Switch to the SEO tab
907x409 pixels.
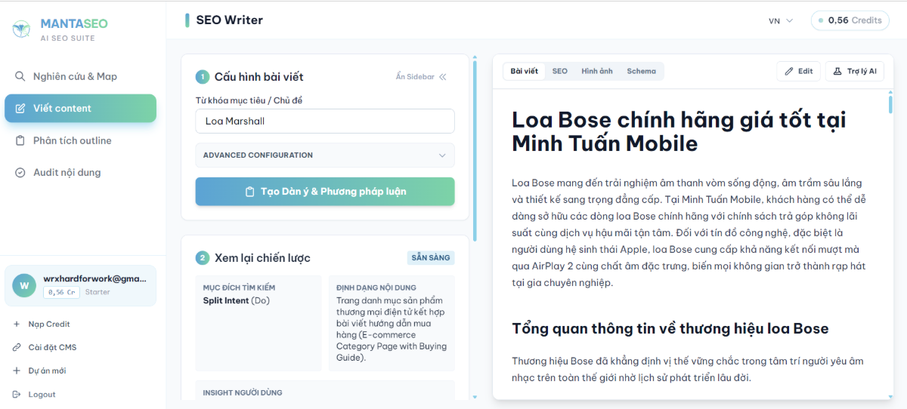(x=559, y=71)
